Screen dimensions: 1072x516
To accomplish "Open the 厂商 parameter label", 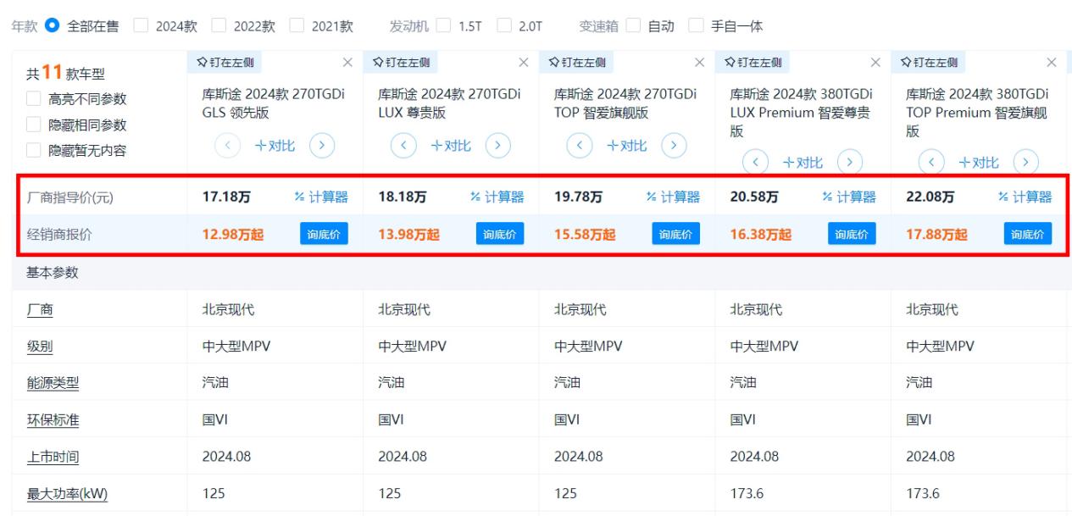I will point(39,309).
